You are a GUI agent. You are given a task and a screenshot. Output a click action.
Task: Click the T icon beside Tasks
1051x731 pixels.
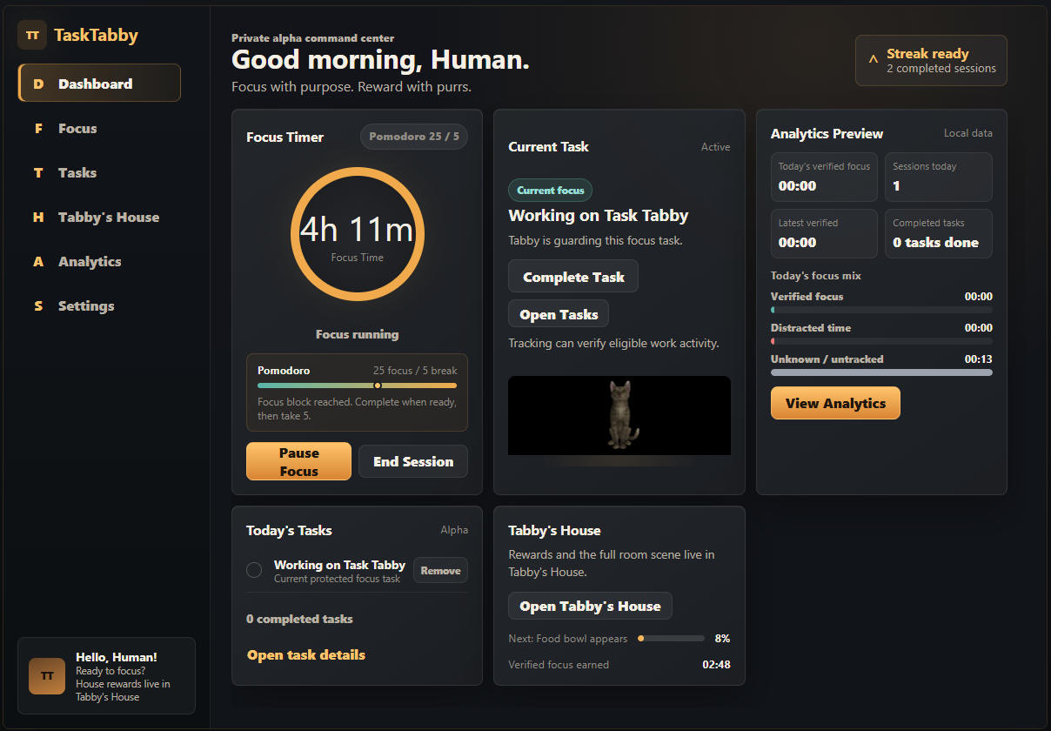(38, 173)
